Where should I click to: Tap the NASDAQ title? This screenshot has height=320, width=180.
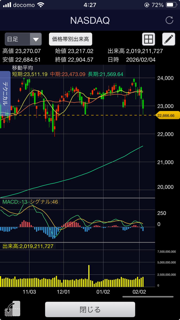(90, 21)
